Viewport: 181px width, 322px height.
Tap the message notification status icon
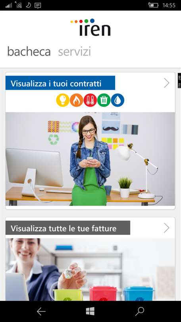[x=38, y=5]
